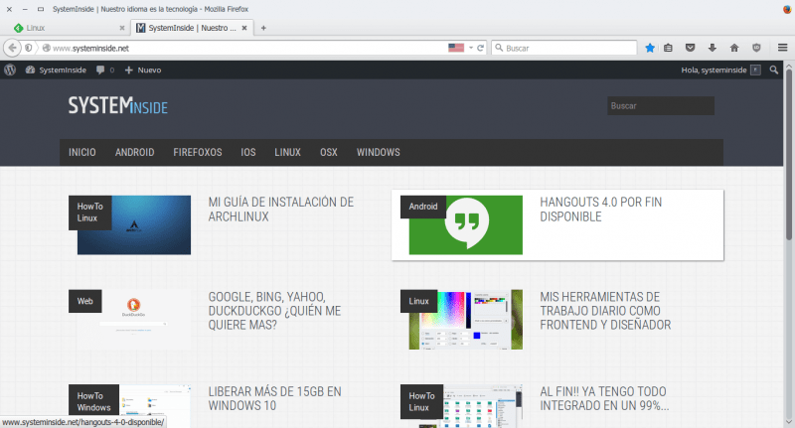Click the Pocket icon in the toolbar
The width and height of the screenshot is (795, 428).
pyautogui.click(x=691, y=47)
